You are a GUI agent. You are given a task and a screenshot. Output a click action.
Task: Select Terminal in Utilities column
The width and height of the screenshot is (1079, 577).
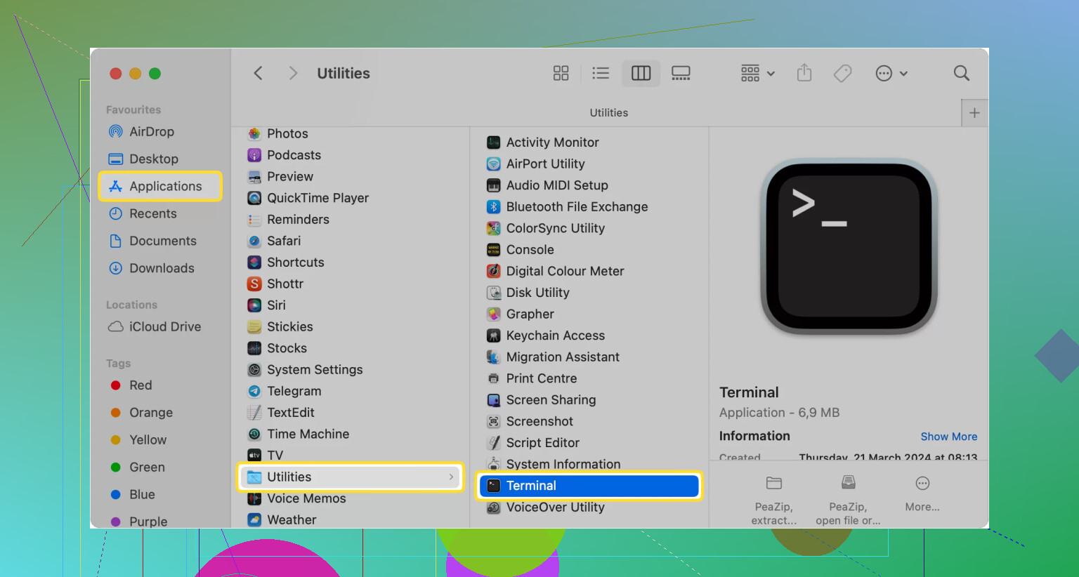tap(590, 486)
